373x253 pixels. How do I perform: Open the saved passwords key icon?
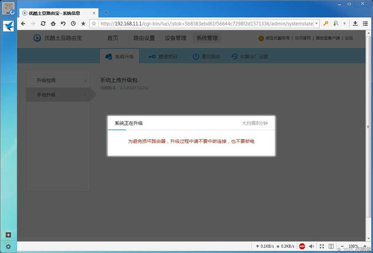coord(326,24)
